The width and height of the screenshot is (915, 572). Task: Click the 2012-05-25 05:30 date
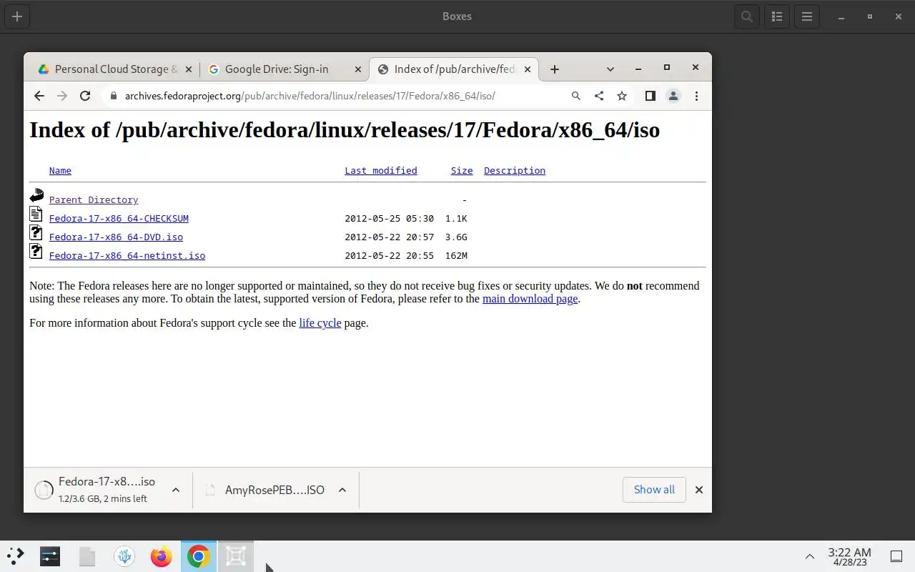[390, 218]
